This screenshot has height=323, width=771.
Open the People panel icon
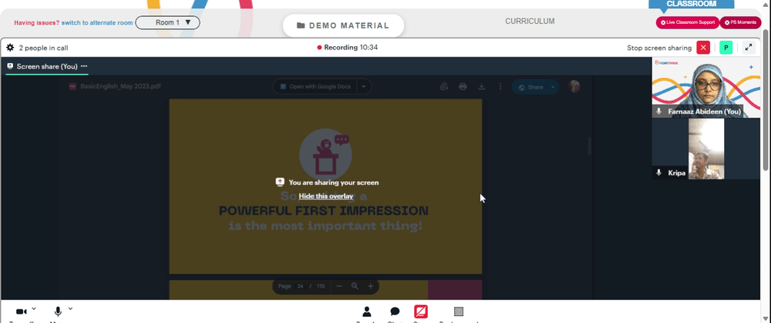[367, 311]
